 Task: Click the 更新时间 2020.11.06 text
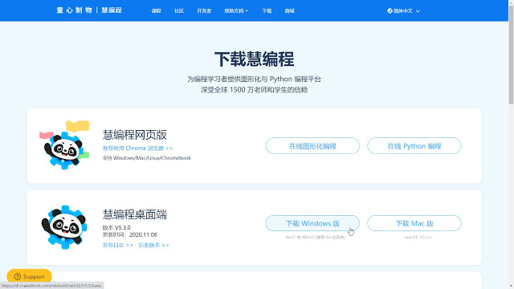[130, 234]
